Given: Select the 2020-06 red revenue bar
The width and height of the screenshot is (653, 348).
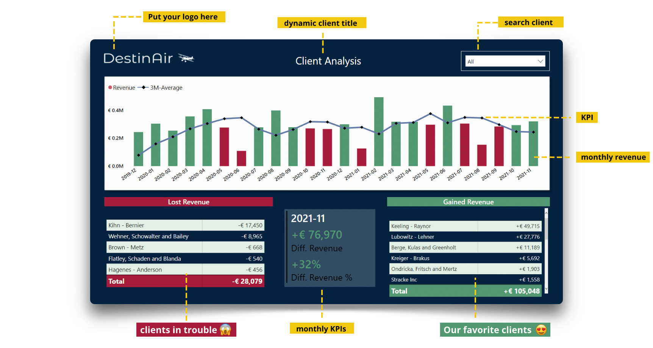Looking at the screenshot, I should click(x=241, y=158).
